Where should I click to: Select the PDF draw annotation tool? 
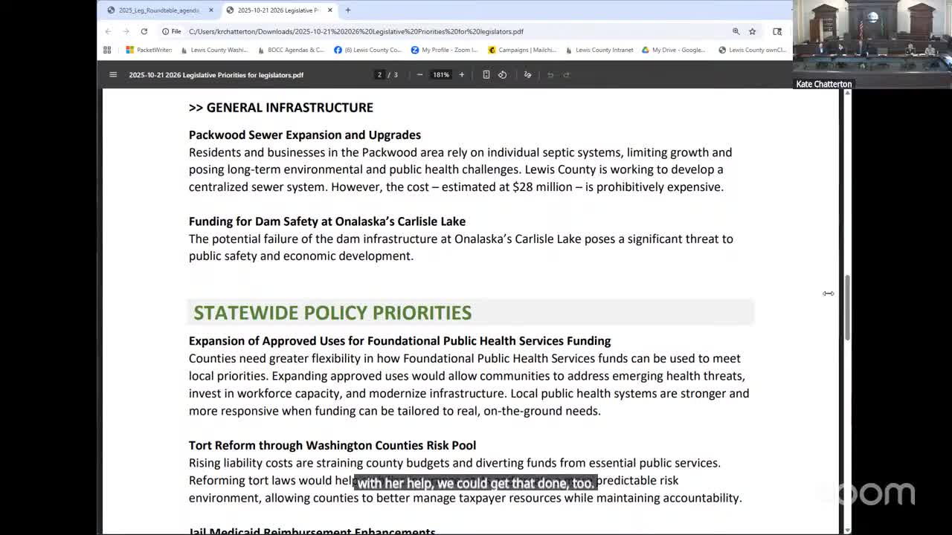[x=528, y=74]
